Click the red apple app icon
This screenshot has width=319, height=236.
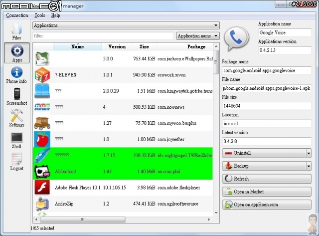pyautogui.click(x=42, y=139)
